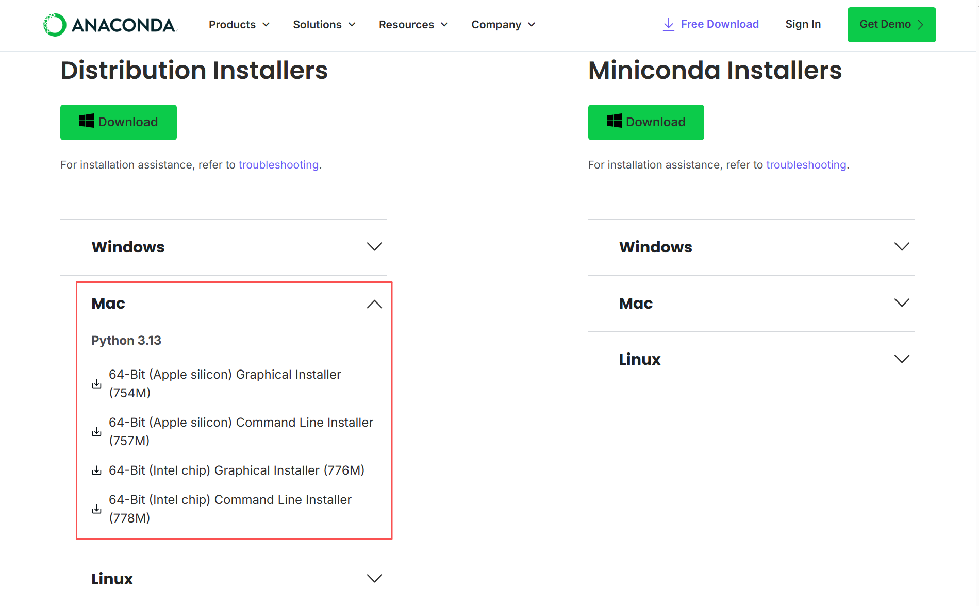Click the Anaconda logo in header

click(x=110, y=25)
